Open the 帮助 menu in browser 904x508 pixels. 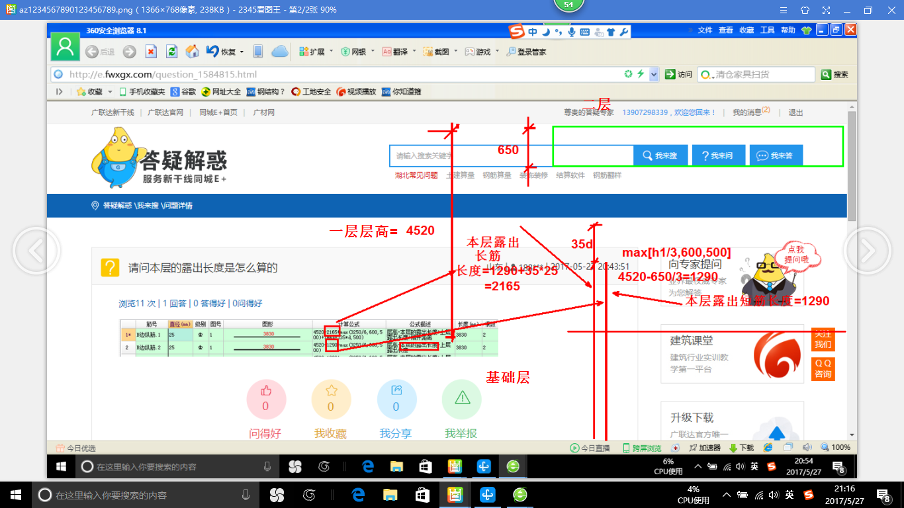tap(788, 30)
